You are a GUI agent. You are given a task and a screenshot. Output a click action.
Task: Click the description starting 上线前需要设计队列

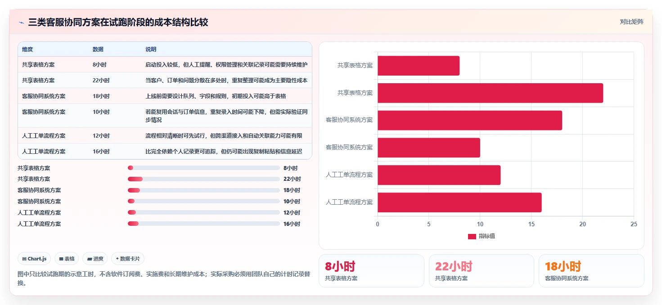pyautogui.click(x=216, y=96)
